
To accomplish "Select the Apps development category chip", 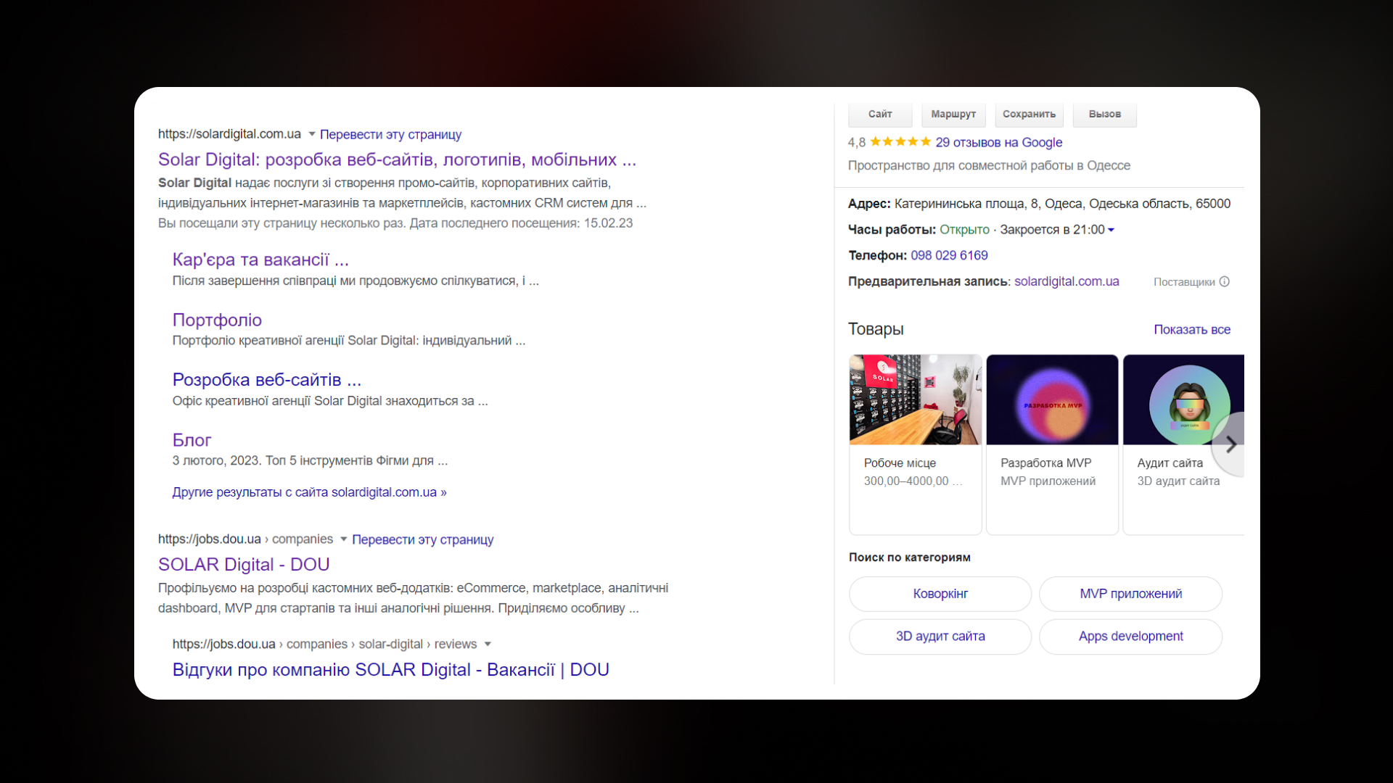I will tap(1130, 636).
